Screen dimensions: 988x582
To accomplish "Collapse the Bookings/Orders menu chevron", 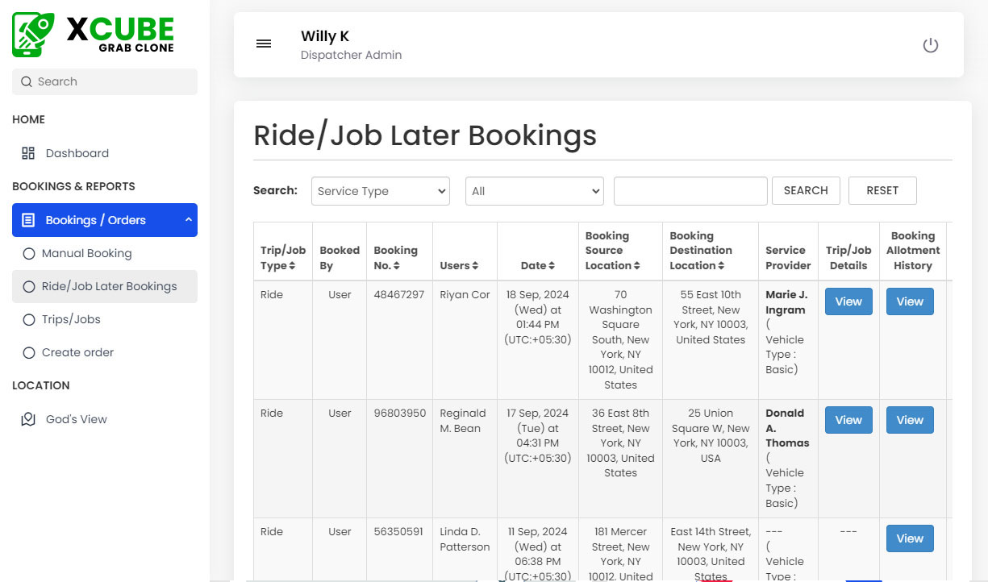I will (187, 219).
